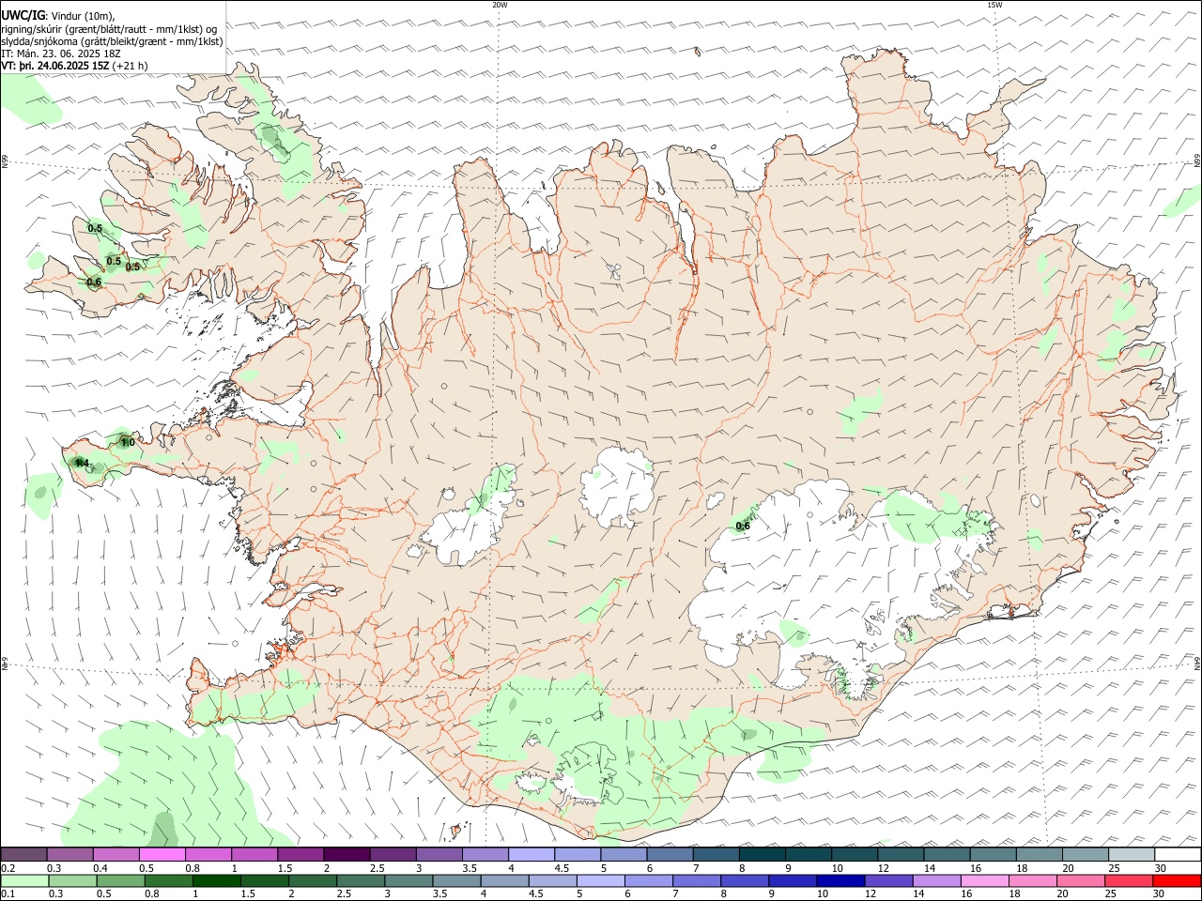Select the 'rigning/skúrir' legend description line

pos(109,29)
